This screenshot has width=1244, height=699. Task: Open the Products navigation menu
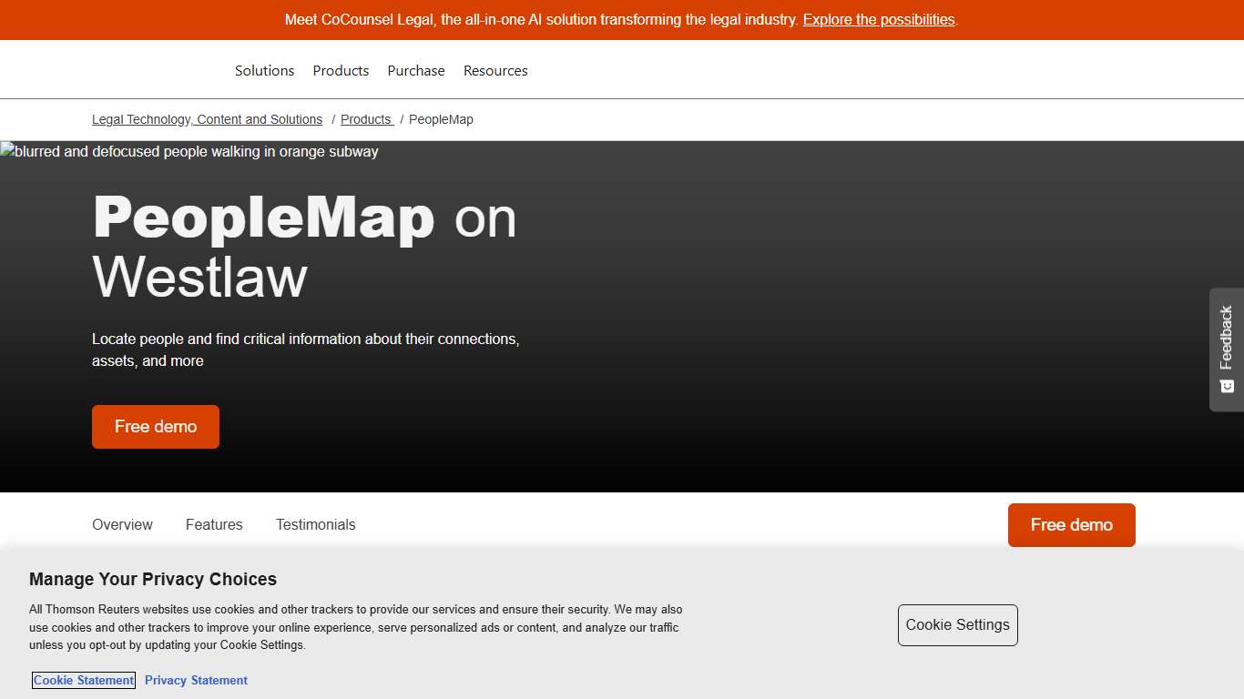(341, 70)
